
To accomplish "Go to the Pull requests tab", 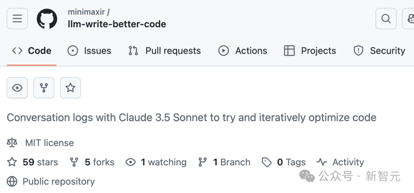I will pyautogui.click(x=165, y=51).
